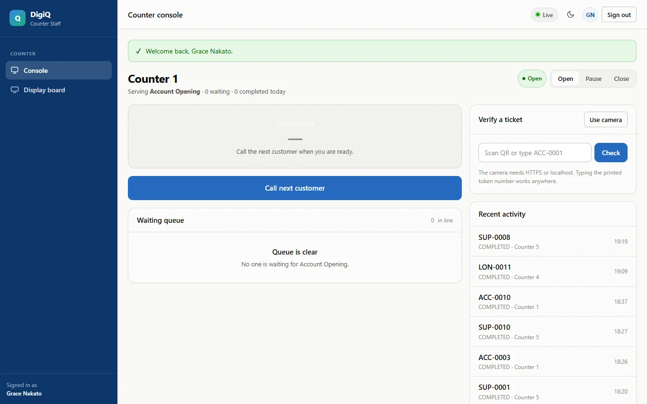The image size is (647, 404).
Task: Click 'No one is waiting for Account Opening' text
Action: pyautogui.click(x=295, y=264)
